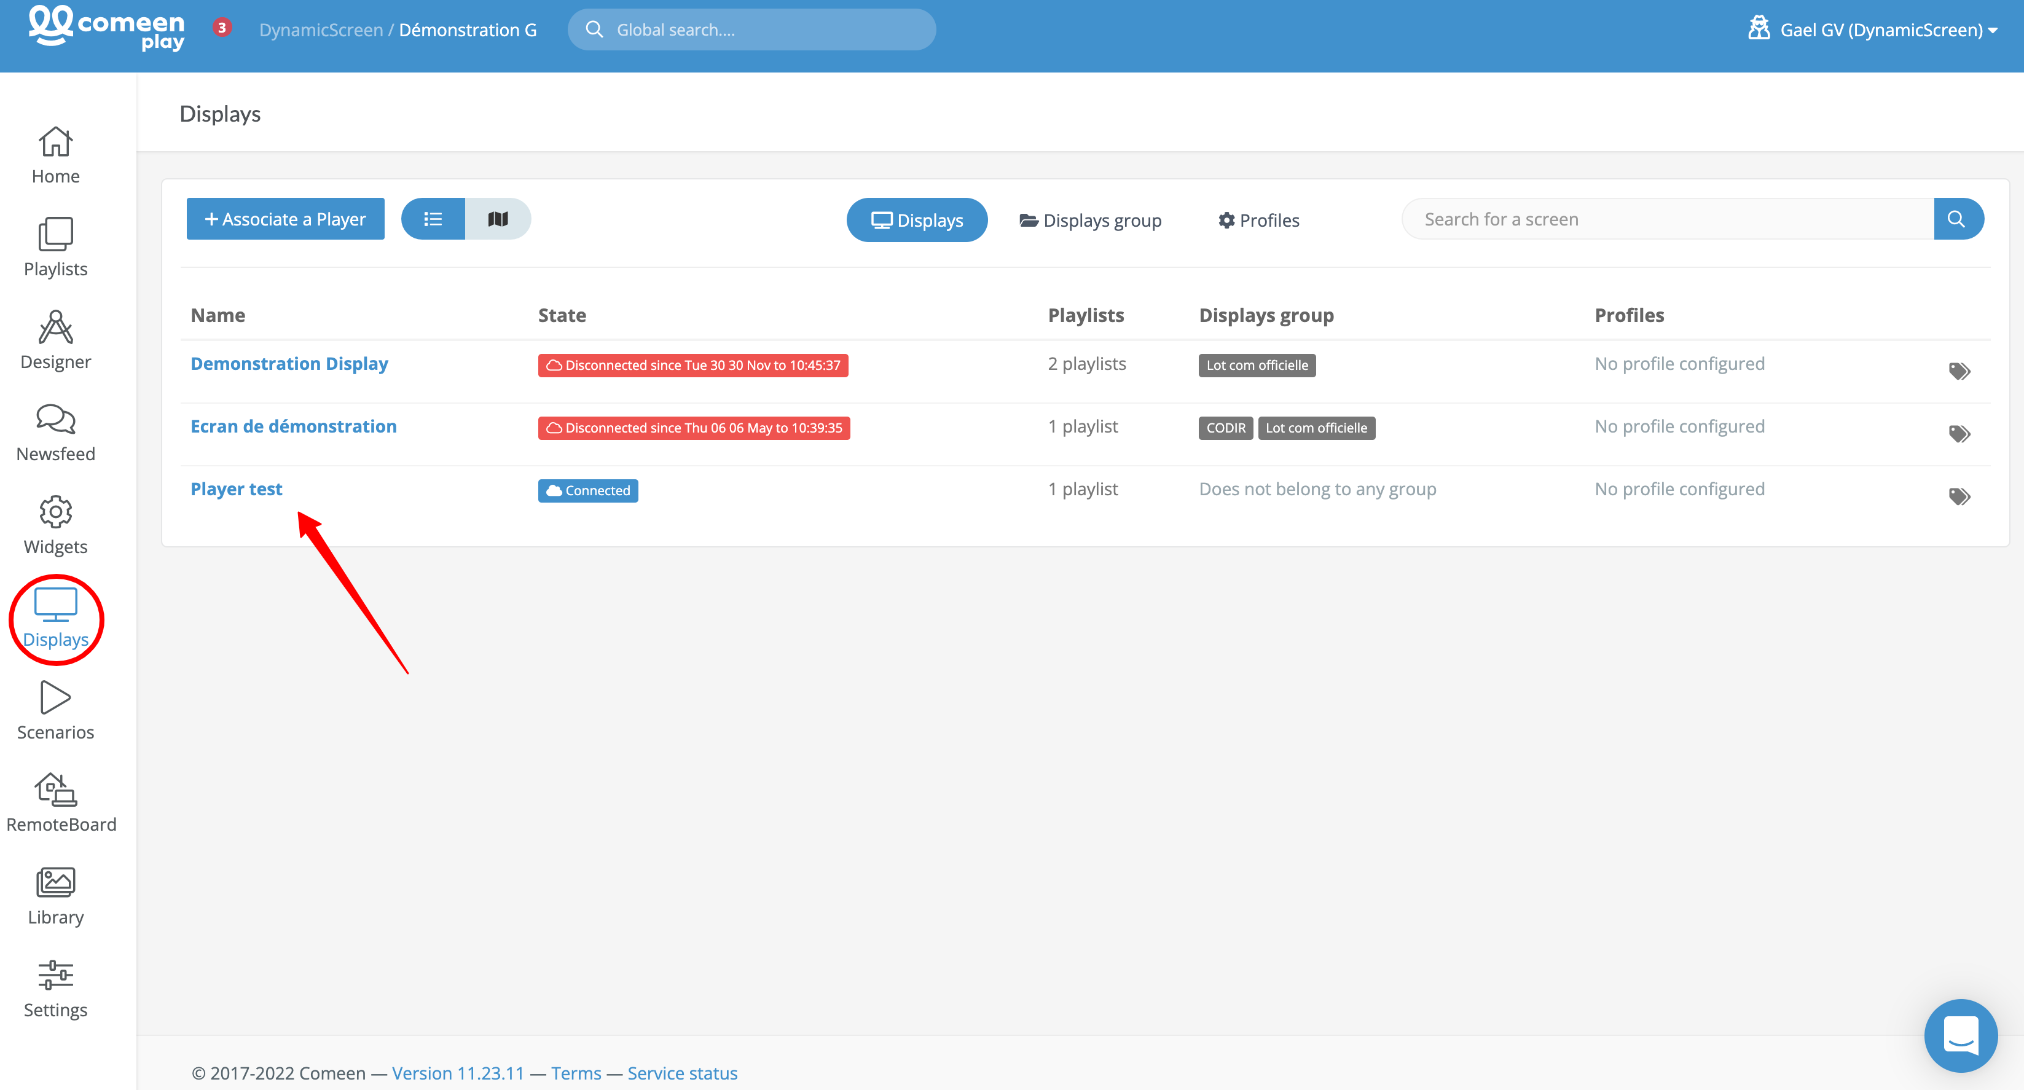Open the Demonstration Display link
Screen dimensions: 2024x1090
pyautogui.click(x=289, y=364)
